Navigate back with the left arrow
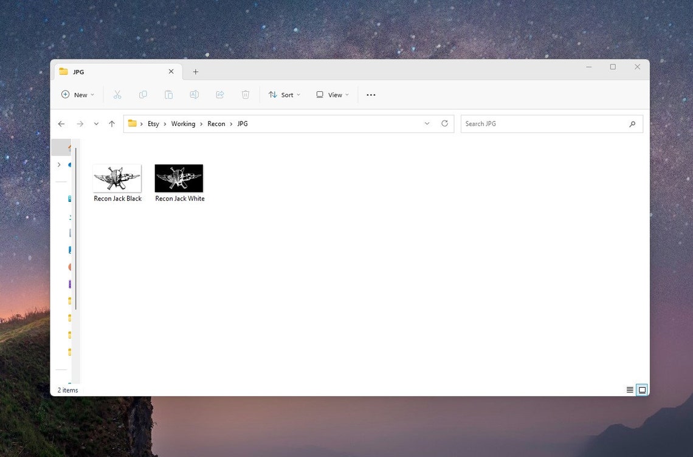This screenshot has width=693, height=457. [x=61, y=124]
